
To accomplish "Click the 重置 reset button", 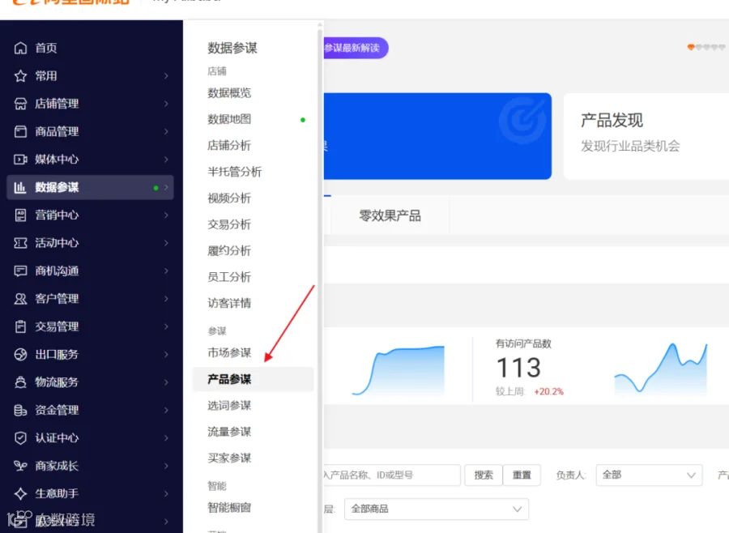I will pos(522,475).
